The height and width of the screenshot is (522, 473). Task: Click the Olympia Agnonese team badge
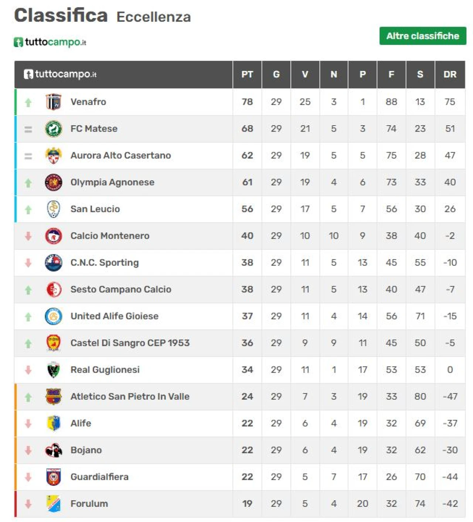pos(54,182)
